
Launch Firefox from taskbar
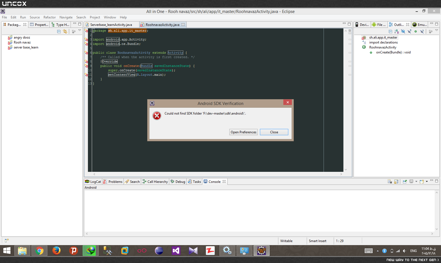tap(57, 251)
